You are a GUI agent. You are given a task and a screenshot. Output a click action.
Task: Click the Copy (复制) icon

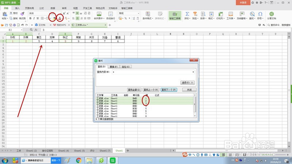coord(11,19)
